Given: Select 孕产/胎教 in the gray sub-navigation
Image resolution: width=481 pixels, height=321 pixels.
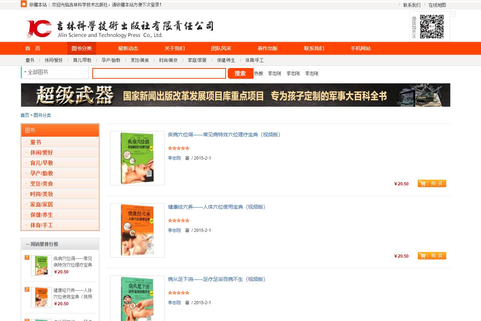Looking at the screenshot, I should click(111, 60).
